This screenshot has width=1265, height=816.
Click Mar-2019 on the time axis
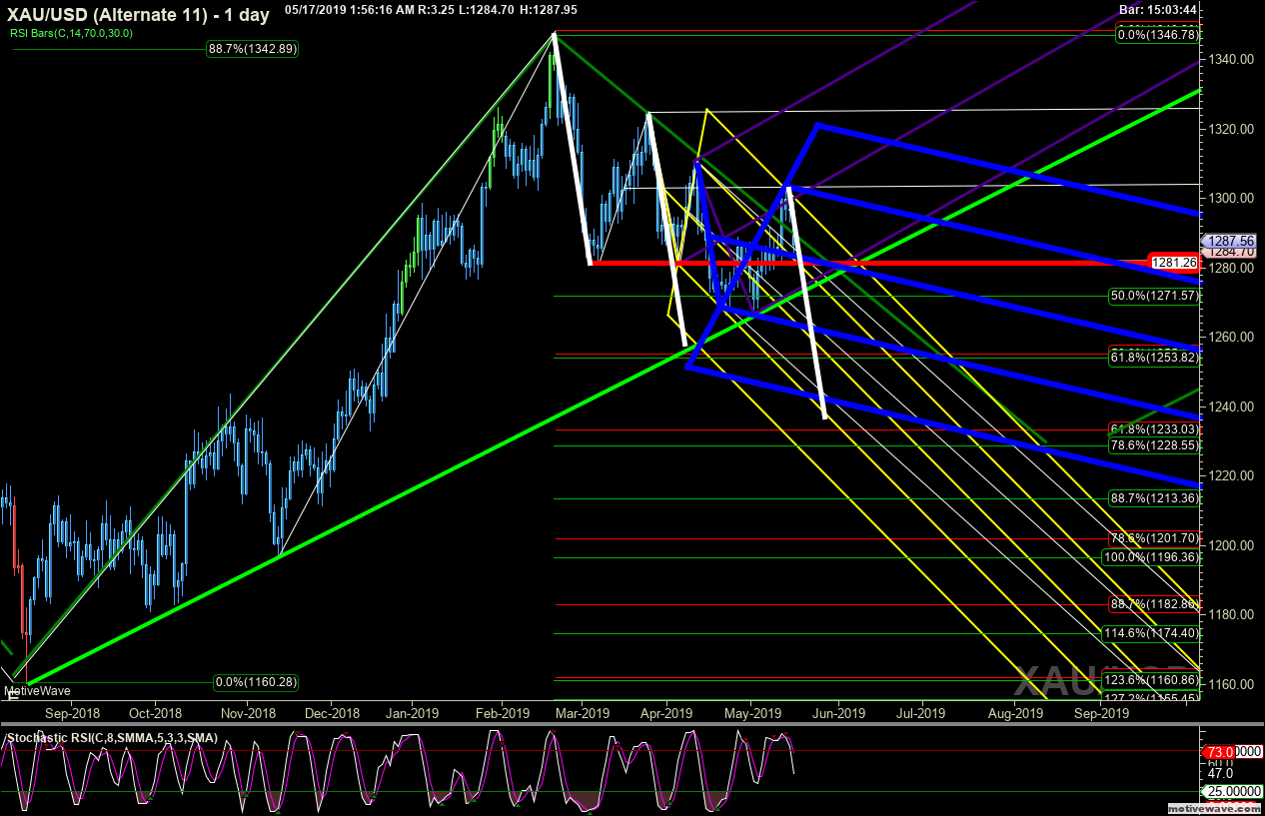pyautogui.click(x=582, y=713)
